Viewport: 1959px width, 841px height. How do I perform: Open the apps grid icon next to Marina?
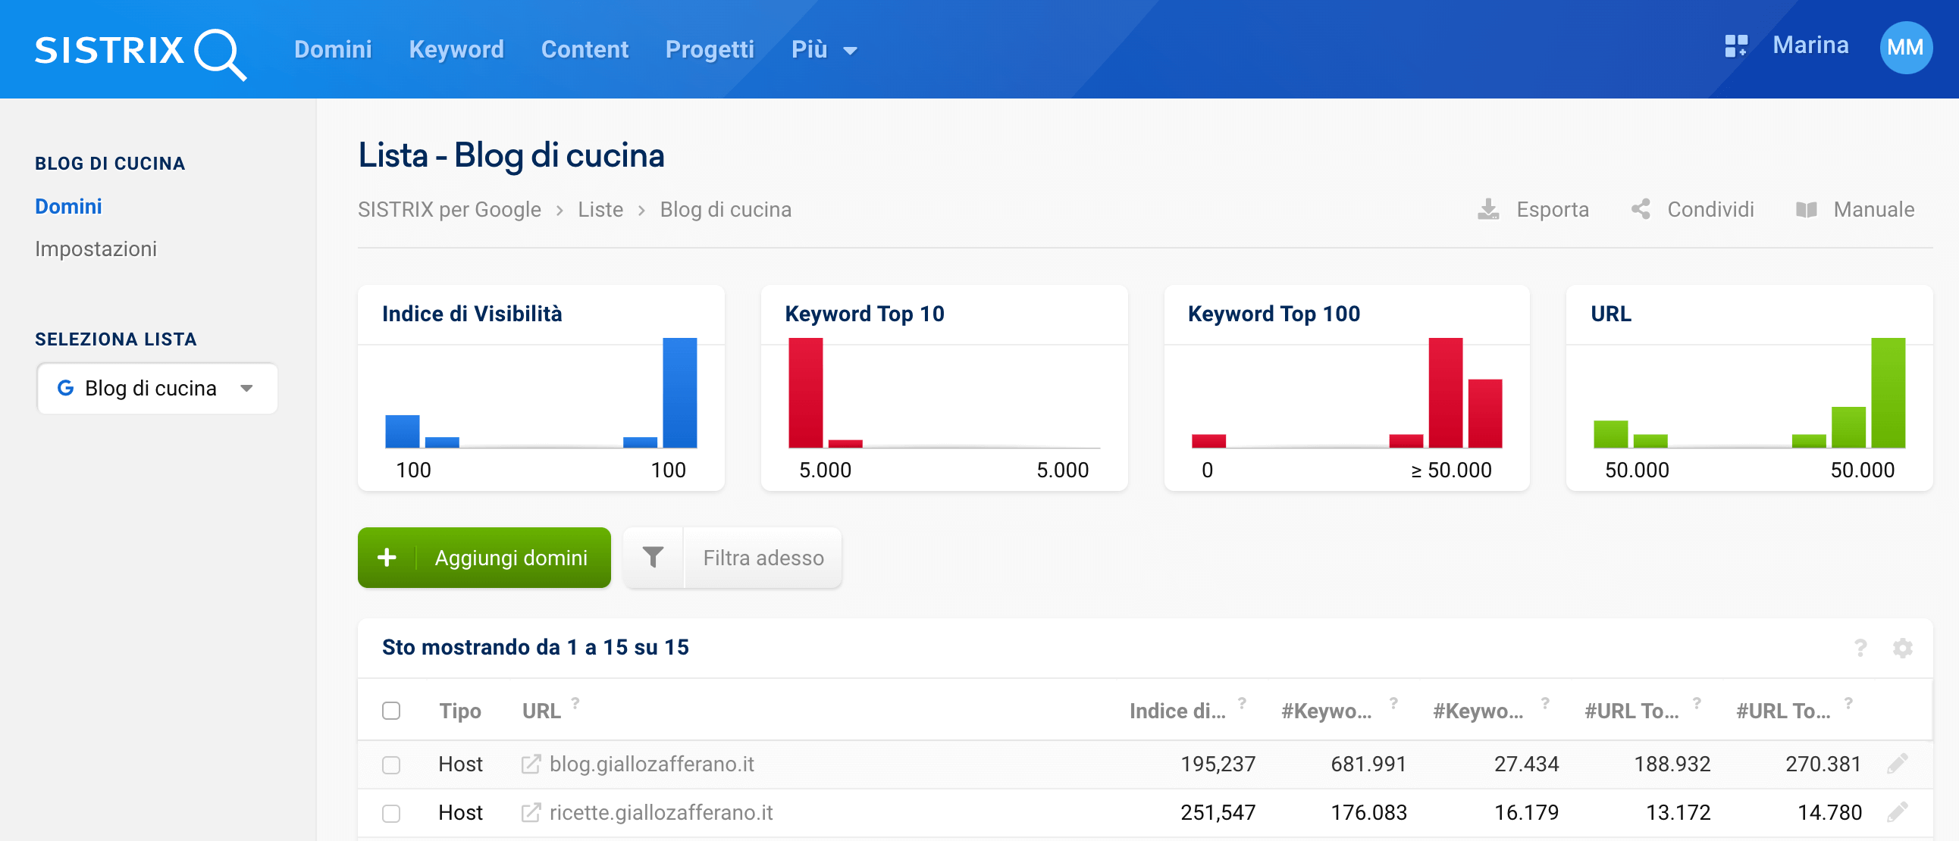tap(1736, 45)
